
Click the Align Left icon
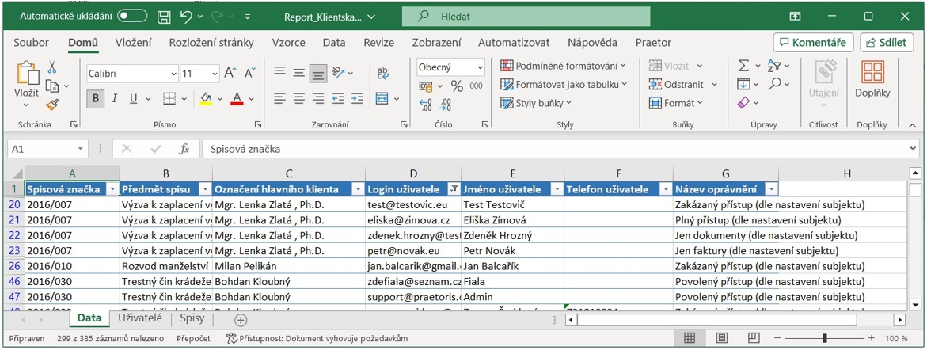[279, 99]
